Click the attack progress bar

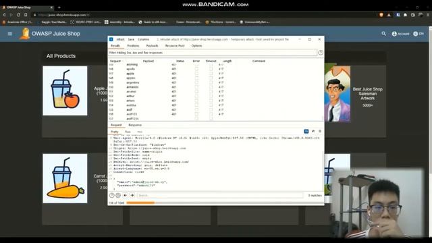pos(224,202)
